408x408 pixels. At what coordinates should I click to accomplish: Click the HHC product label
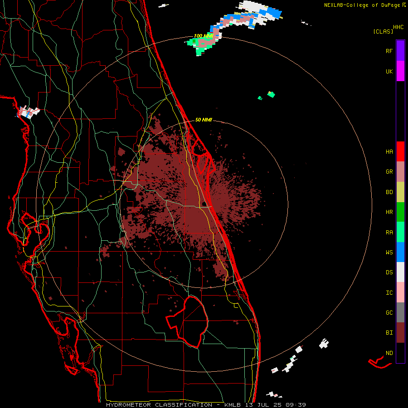point(398,27)
